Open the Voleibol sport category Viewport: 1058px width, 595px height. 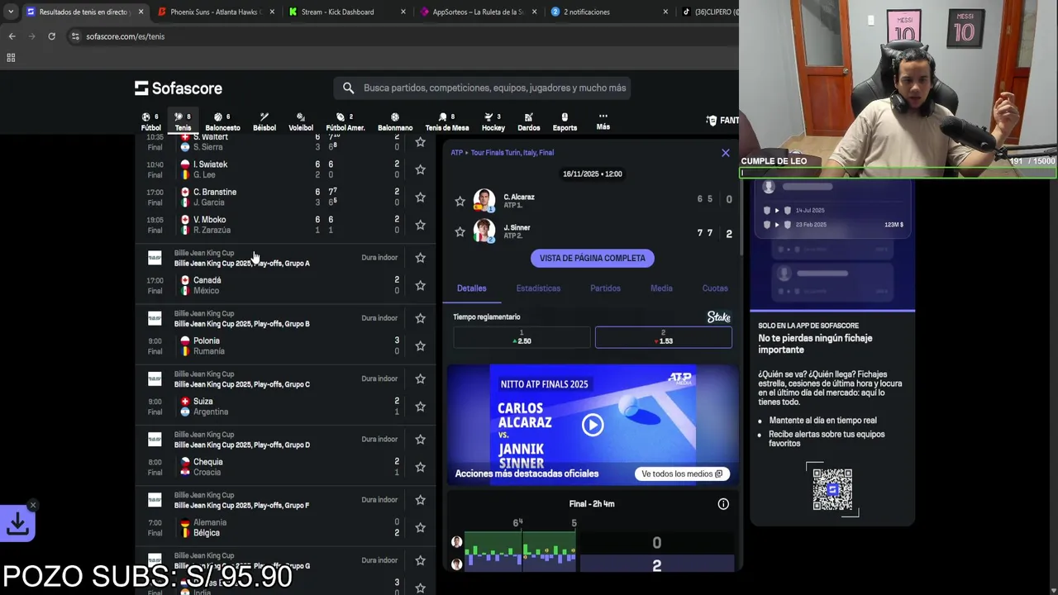[301, 121]
